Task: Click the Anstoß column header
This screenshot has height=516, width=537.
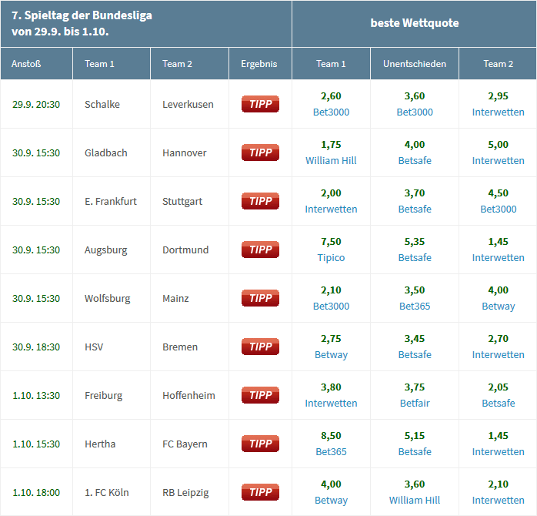Action: point(26,64)
